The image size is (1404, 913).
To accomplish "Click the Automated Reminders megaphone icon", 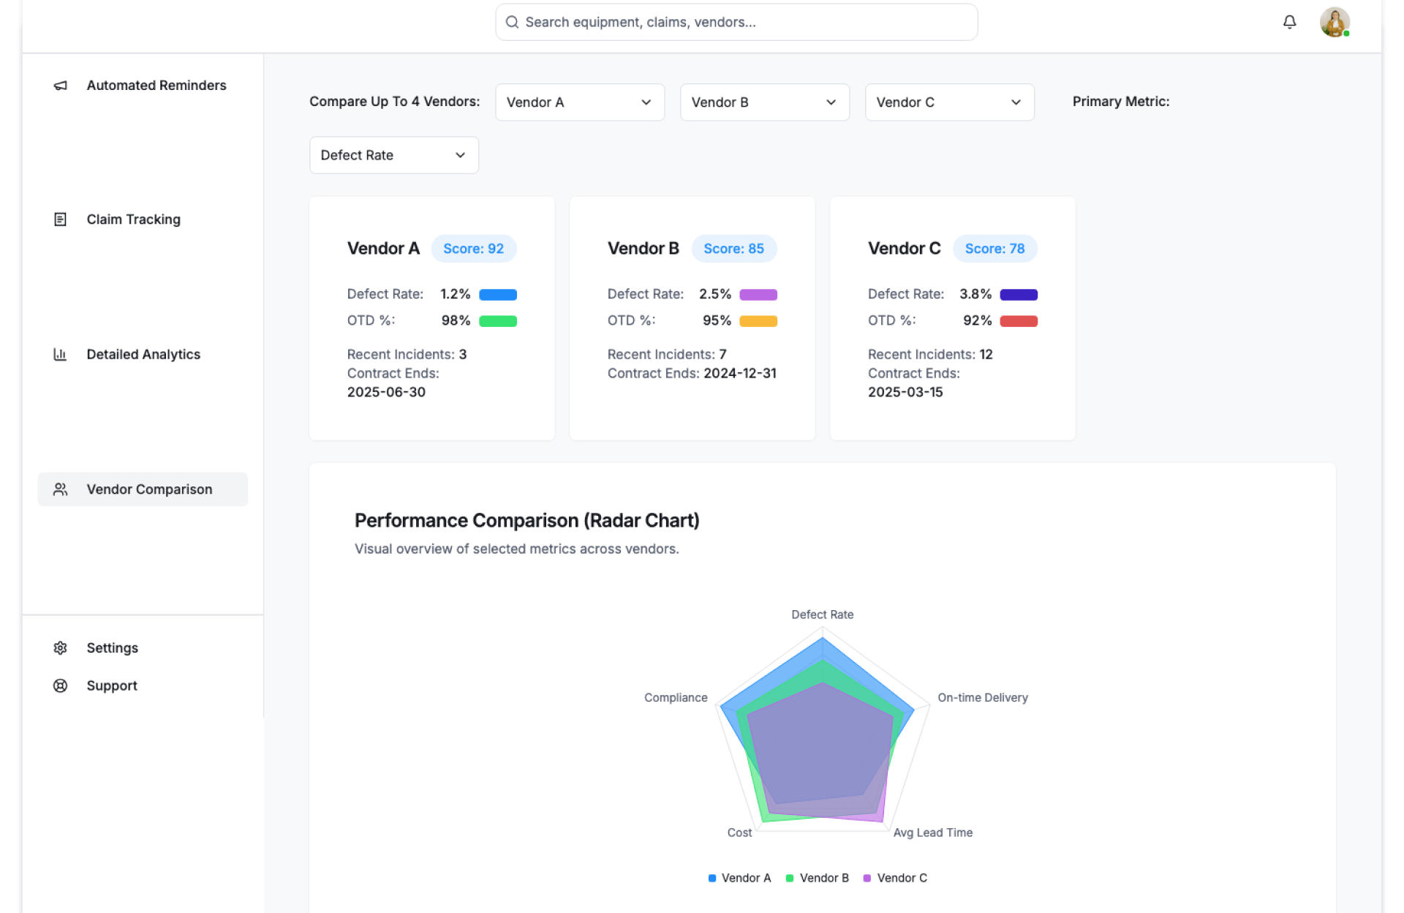I will point(61,86).
